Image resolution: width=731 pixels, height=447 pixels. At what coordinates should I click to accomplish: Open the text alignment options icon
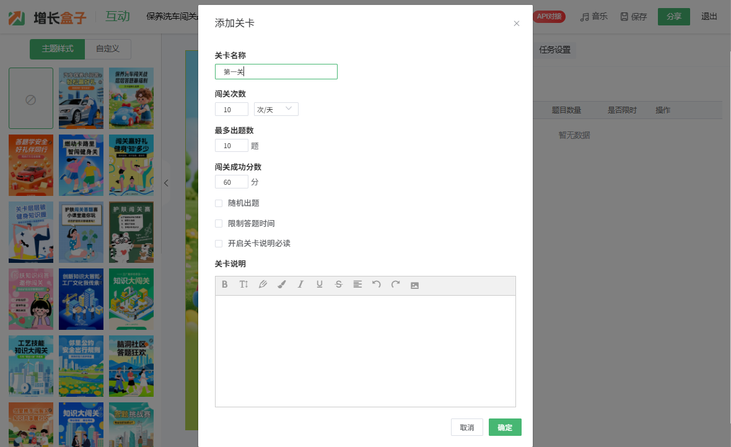click(357, 285)
